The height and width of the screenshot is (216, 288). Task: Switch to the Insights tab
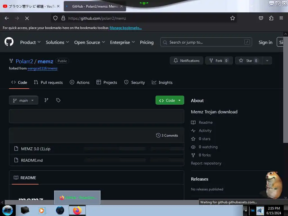tap(162, 82)
